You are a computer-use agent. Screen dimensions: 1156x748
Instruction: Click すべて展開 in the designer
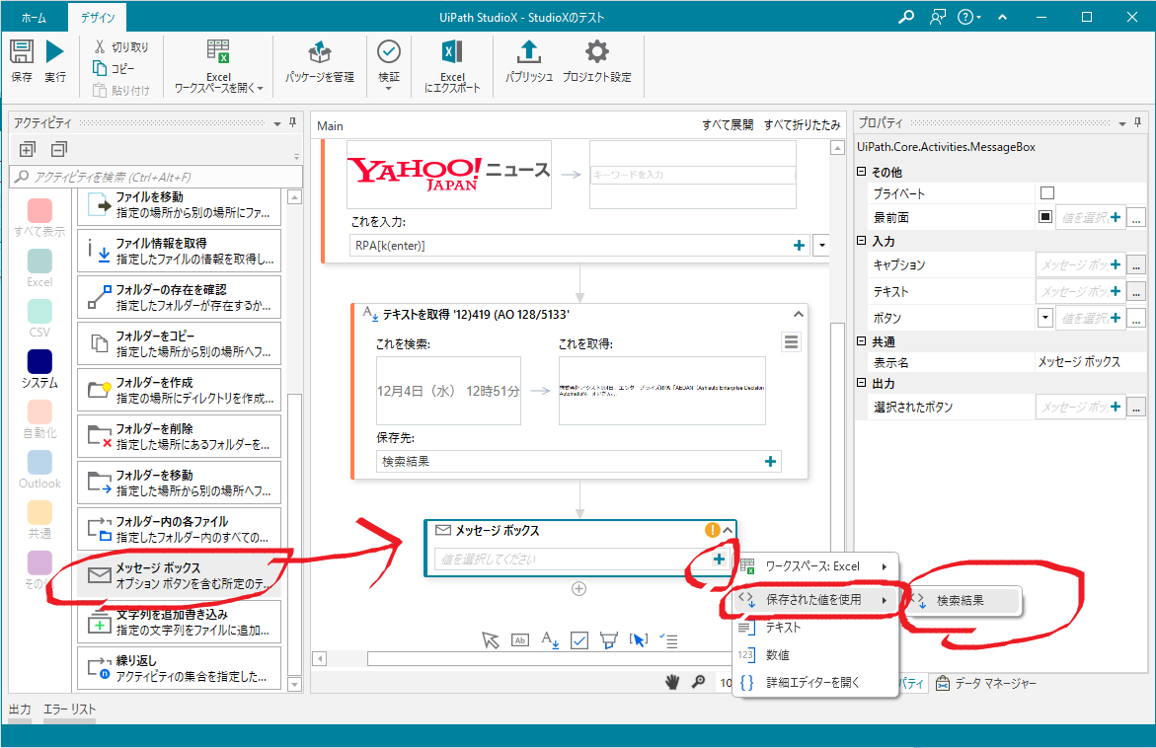click(x=728, y=125)
